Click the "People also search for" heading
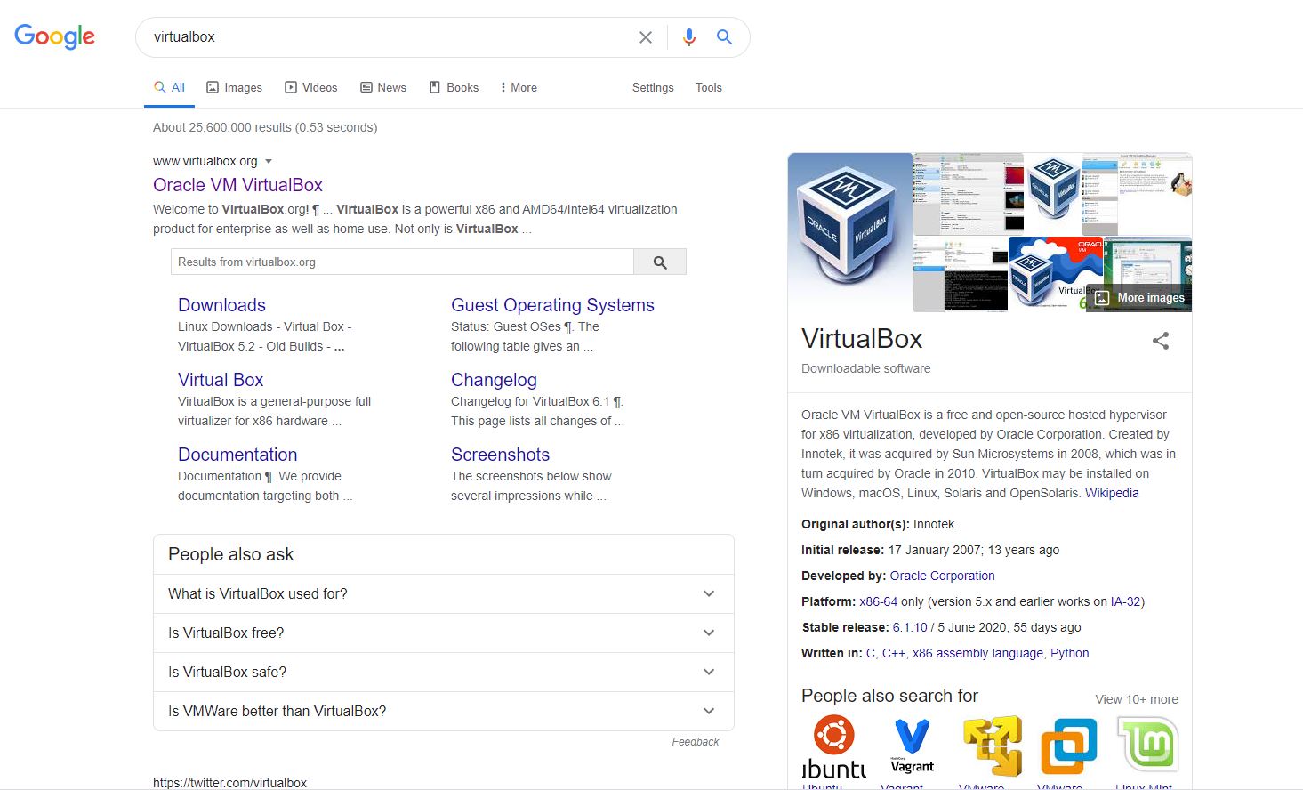Viewport: 1303px width, 790px height. point(889,696)
